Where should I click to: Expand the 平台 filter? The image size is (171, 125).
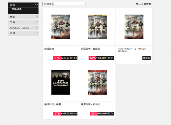tap(23, 22)
